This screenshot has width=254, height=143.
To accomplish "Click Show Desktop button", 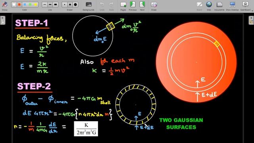I will coord(232,6).
